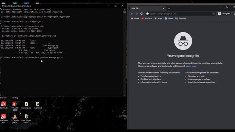This screenshot has width=235, height=132.
Task: Select Bitdefender VPN desktop icon
Action: [x=4, y=118]
